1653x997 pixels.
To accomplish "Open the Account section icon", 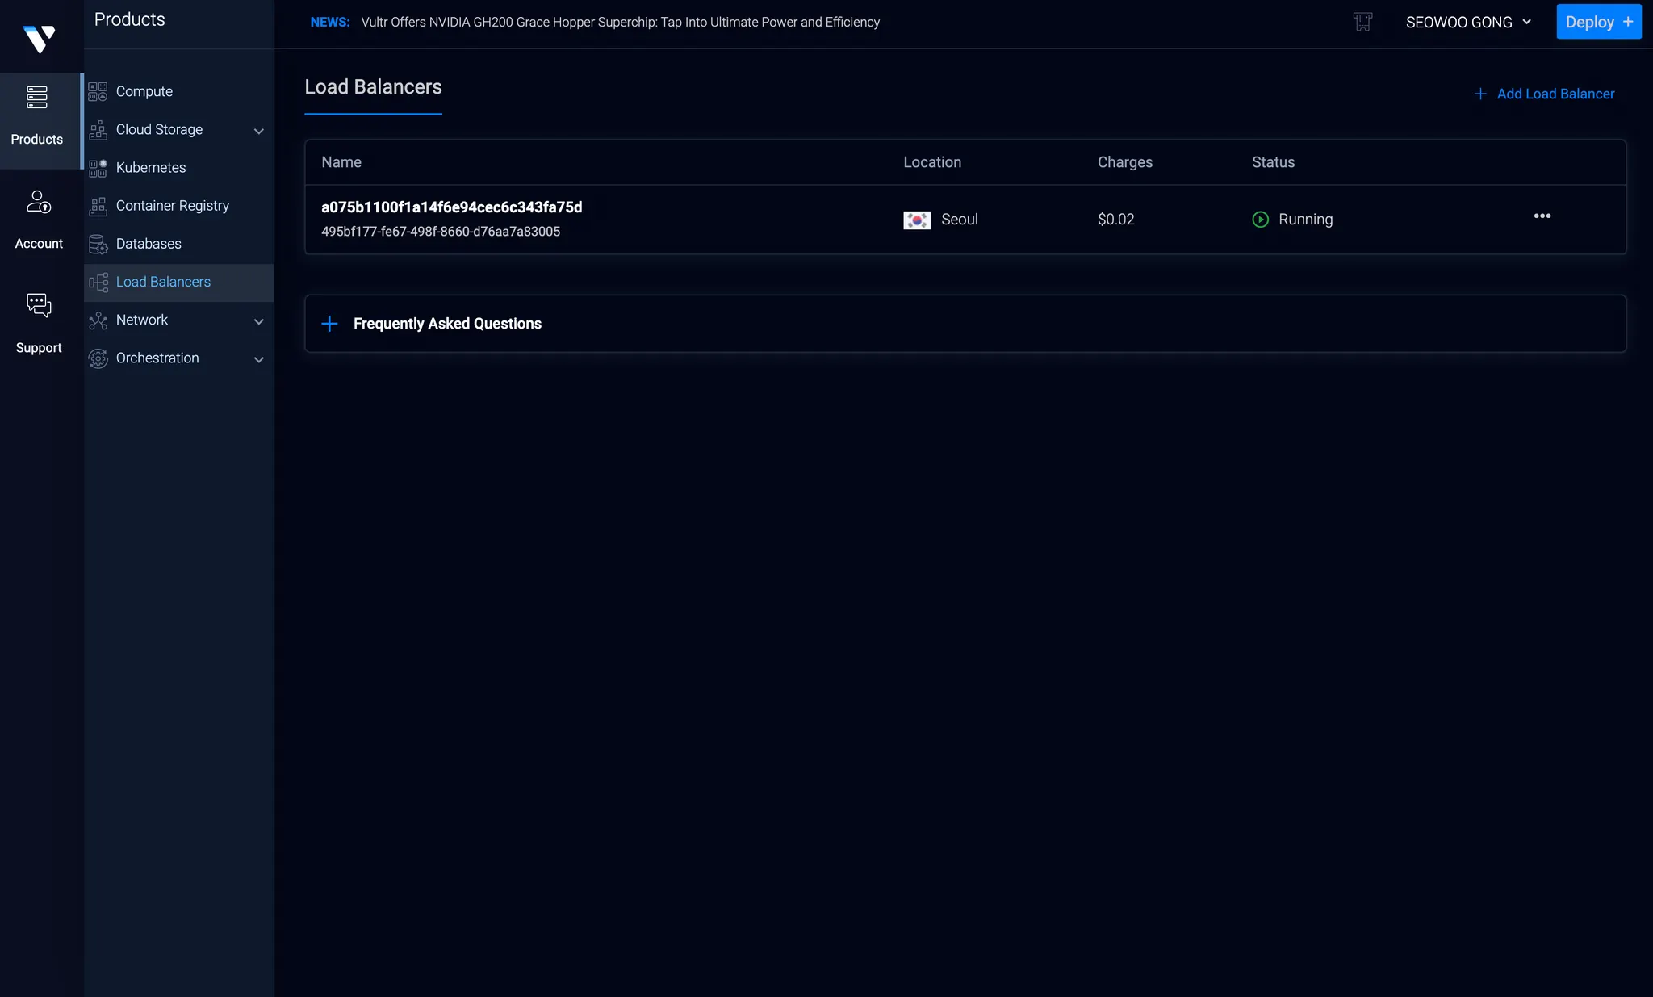I will pyautogui.click(x=39, y=202).
